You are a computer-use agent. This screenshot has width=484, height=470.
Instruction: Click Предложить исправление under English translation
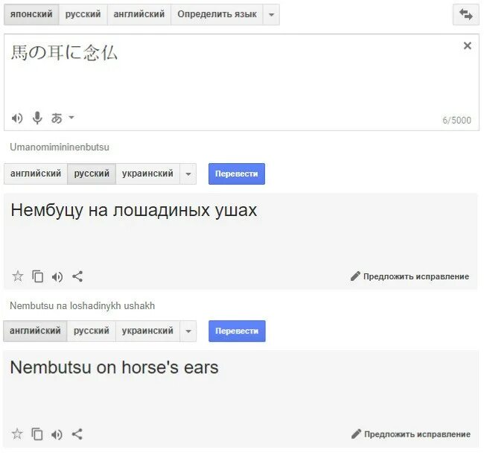[x=410, y=434]
